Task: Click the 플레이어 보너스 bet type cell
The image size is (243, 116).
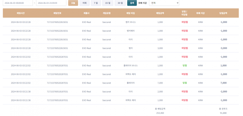Action: (x=131, y=66)
